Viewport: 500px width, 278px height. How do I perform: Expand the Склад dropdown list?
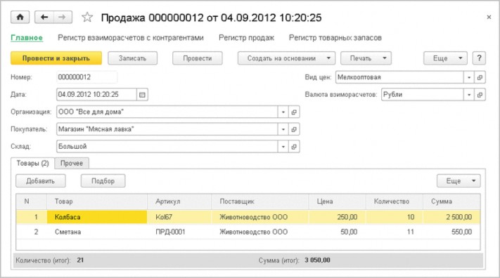pyautogui.click(x=283, y=147)
